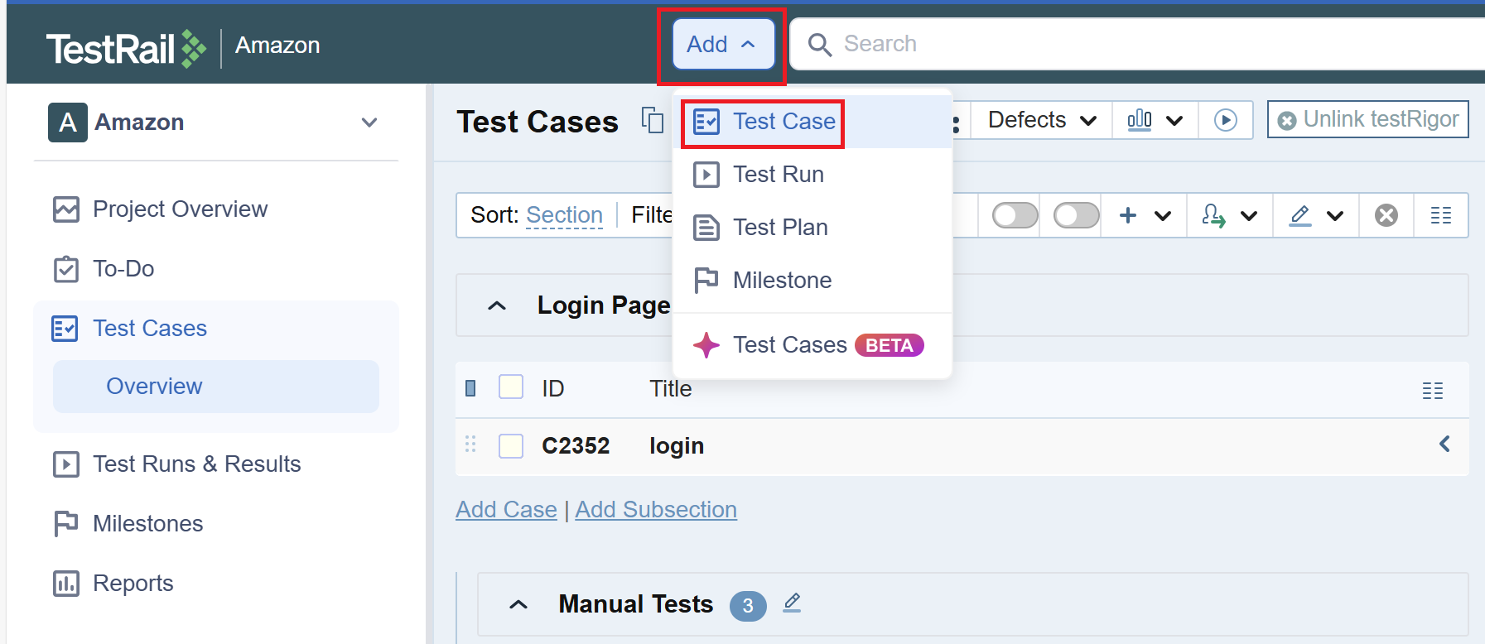This screenshot has width=1485, height=644.
Task: Click the Add Subsection link
Action: pyautogui.click(x=656, y=510)
